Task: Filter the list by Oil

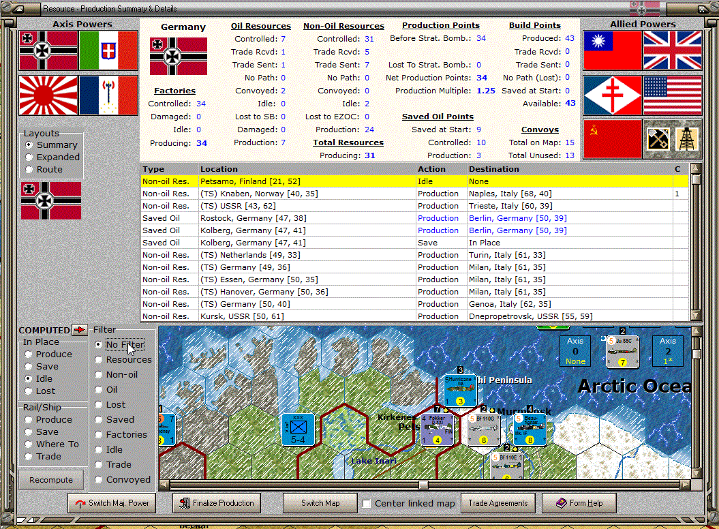Action: pyautogui.click(x=106, y=390)
